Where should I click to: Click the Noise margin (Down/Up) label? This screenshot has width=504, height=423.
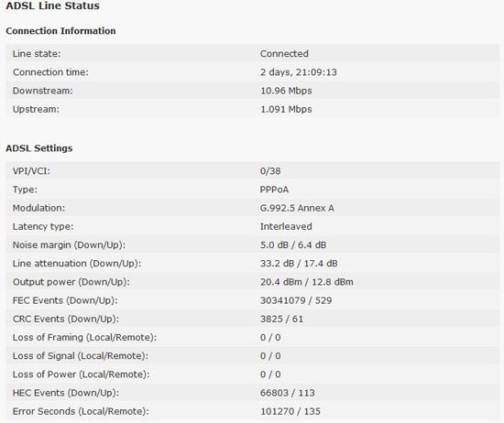click(x=69, y=245)
